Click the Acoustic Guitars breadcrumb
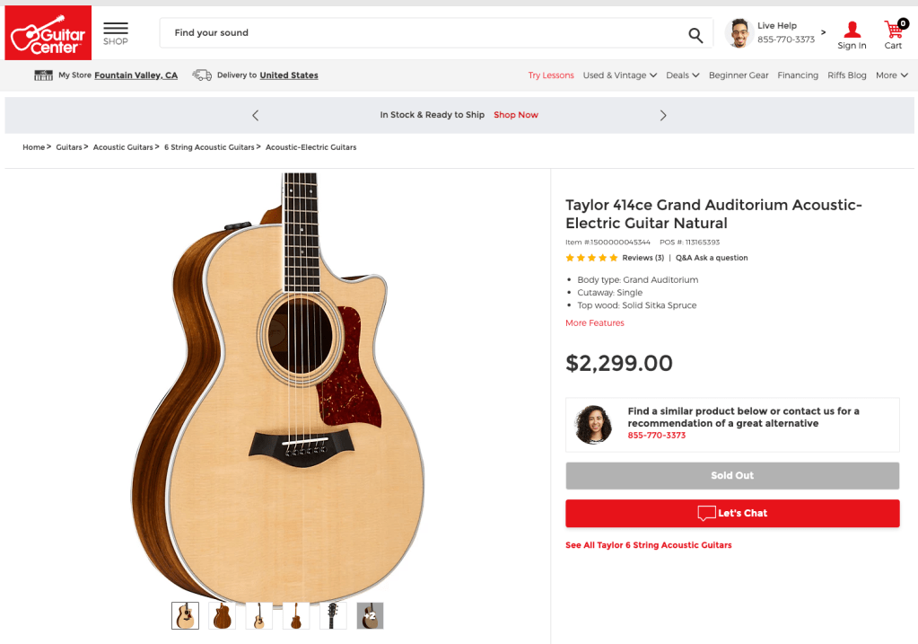918x644 pixels. (123, 147)
